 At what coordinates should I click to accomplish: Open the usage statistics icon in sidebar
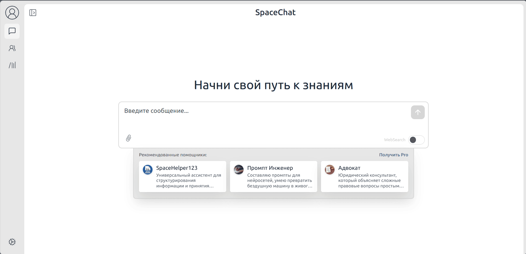pos(12,65)
